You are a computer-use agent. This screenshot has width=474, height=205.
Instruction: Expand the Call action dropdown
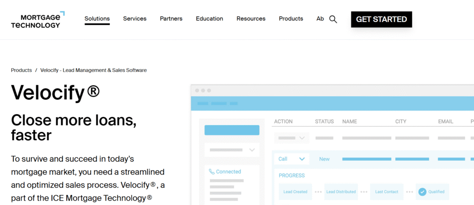pos(292,159)
